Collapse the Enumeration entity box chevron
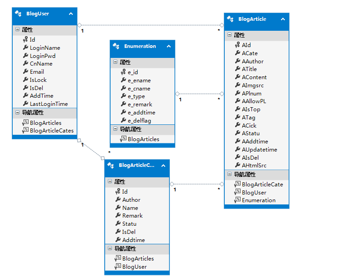Image resolution: width=362 pixels, height=280 pixels. (169, 46)
